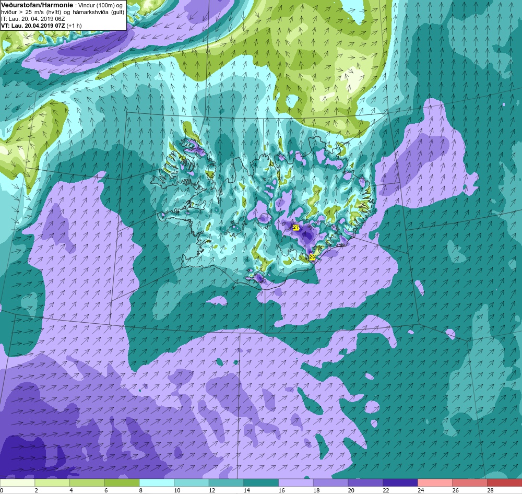Select the green 4–6 m/s legend swatch
Screen dimensions: 522x494
(x=87, y=483)
